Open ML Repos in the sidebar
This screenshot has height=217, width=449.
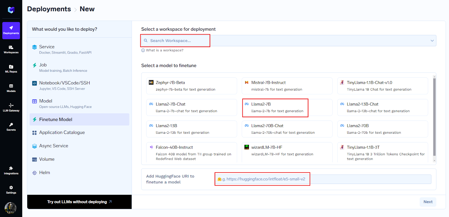coord(11,69)
